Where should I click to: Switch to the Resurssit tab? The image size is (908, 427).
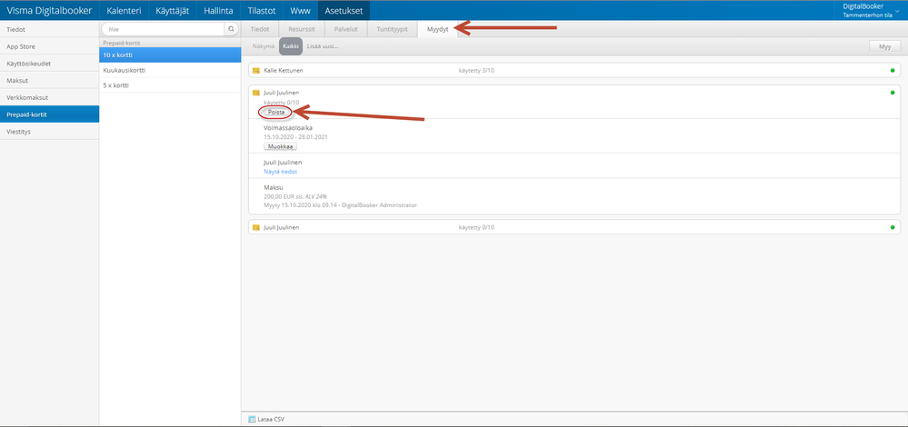[302, 29]
